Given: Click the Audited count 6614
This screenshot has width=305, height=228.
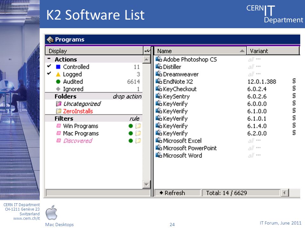Looking at the screenshot, I should [133, 82].
